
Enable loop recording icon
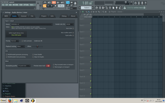(62, 2)
